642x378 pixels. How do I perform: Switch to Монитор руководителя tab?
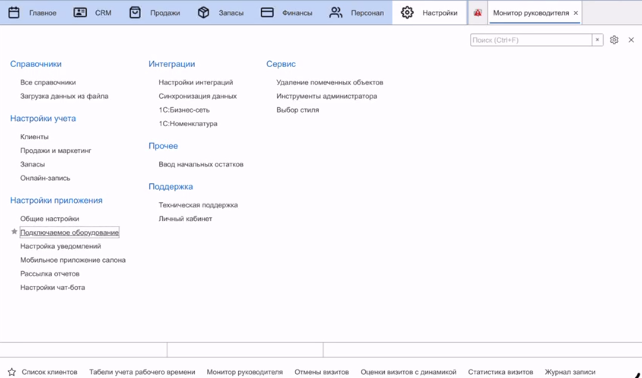point(531,13)
